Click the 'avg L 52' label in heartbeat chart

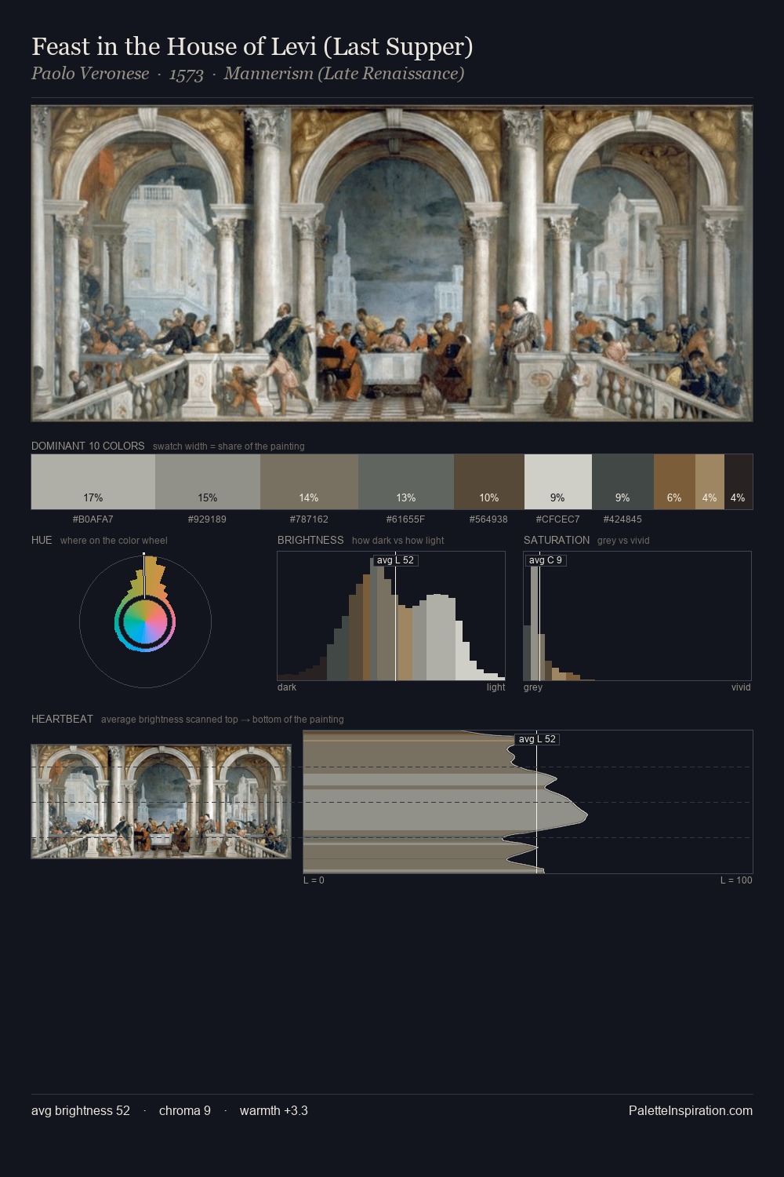537,739
